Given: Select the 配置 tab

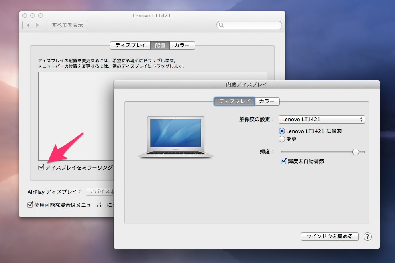Looking at the screenshot, I should [x=160, y=45].
